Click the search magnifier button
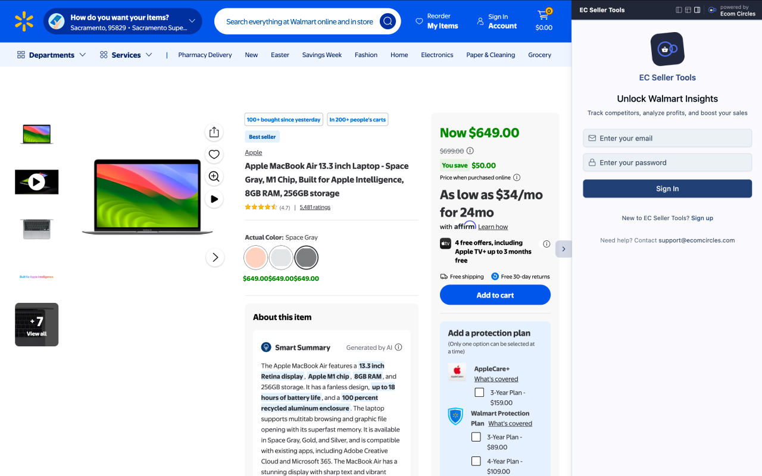 click(388, 21)
